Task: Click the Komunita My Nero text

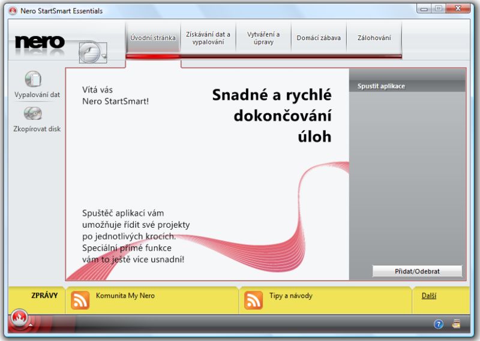Action: [125, 295]
